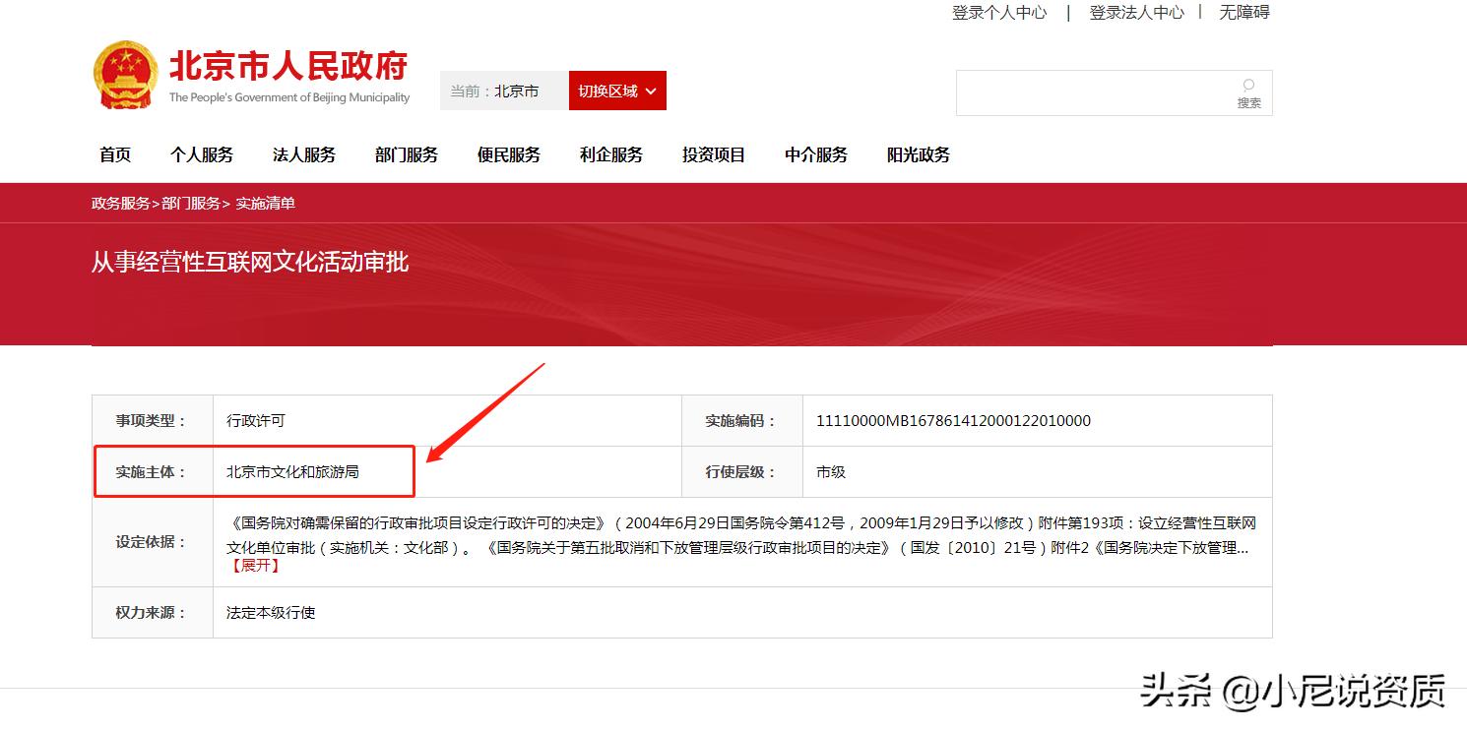
Task: Open 登录个人中心 personal login center
Action: tap(999, 13)
